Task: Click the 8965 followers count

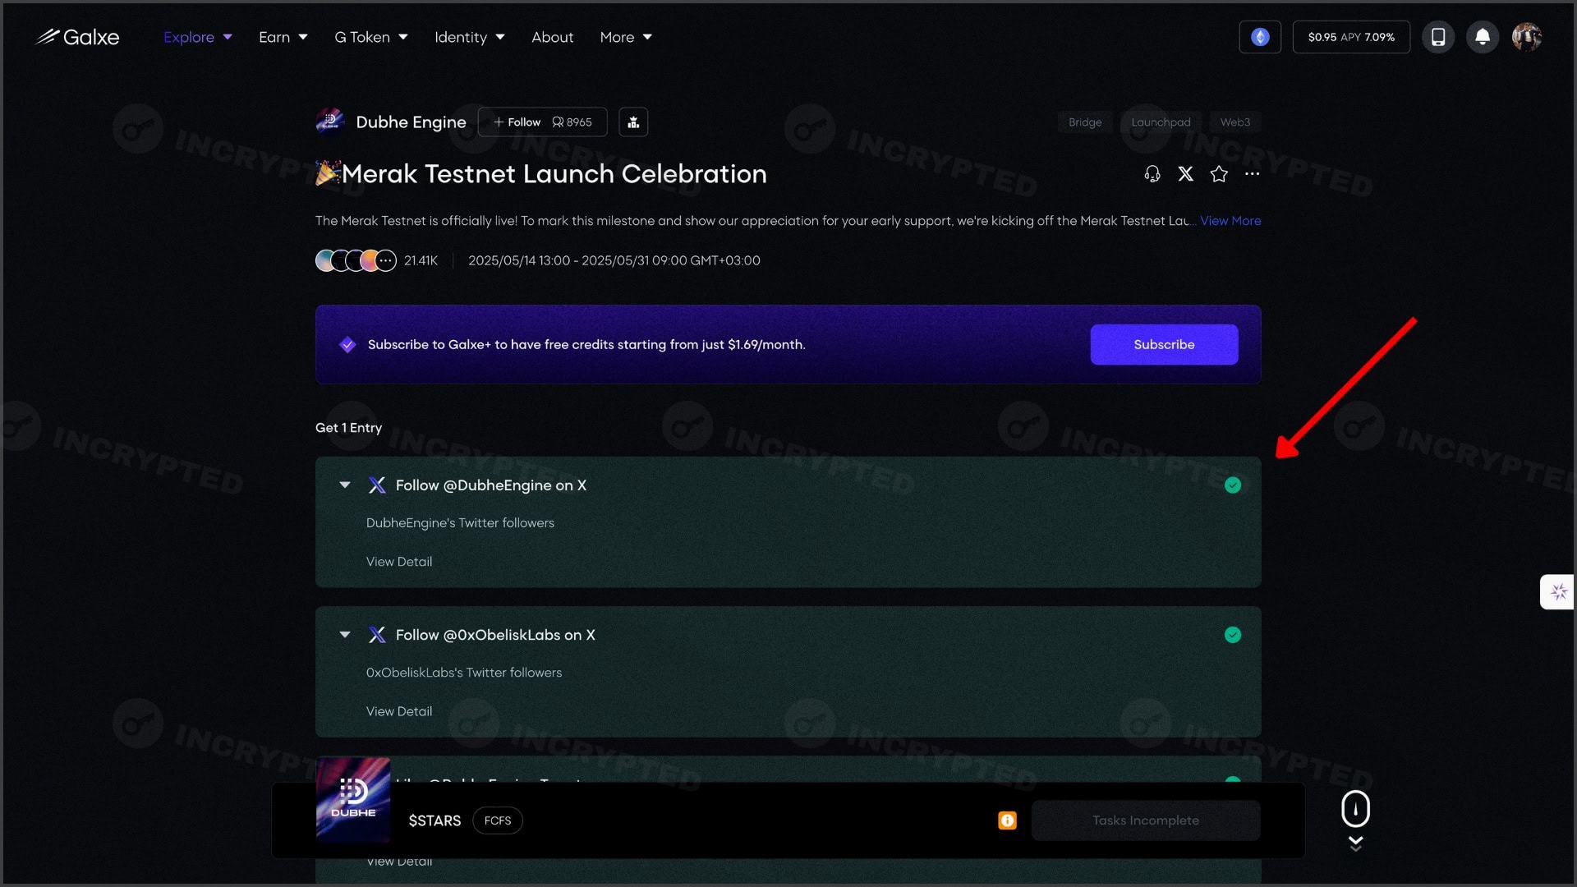Action: click(x=572, y=122)
